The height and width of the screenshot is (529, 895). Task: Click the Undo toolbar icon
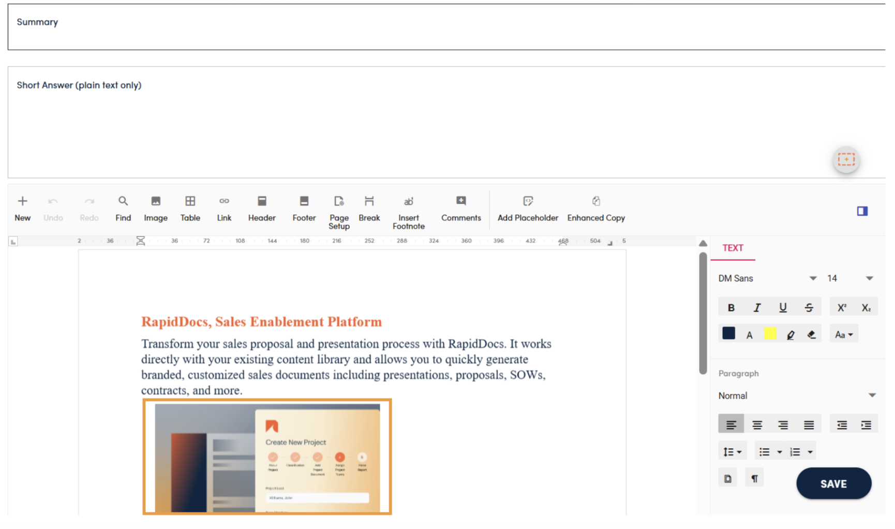tap(53, 209)
